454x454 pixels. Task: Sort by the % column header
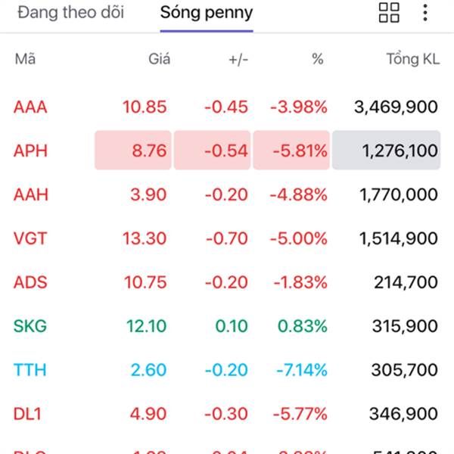click(x=318, y=60)
